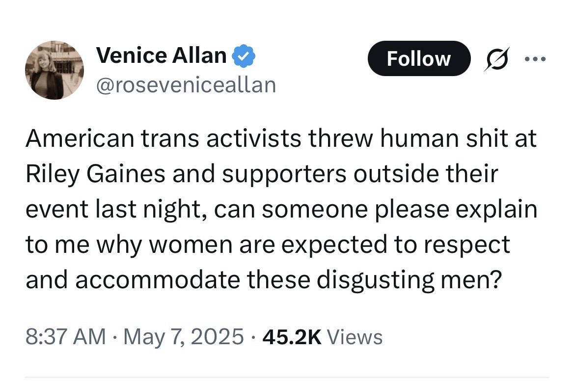Viewport: 574px width, 381px height.
Task: Open the Grok slashed-circle icon
Action: (x=497, y=58)
